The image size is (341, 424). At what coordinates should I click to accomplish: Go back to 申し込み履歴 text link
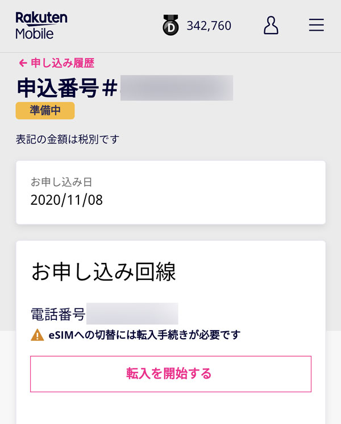(x=63, y=63)
